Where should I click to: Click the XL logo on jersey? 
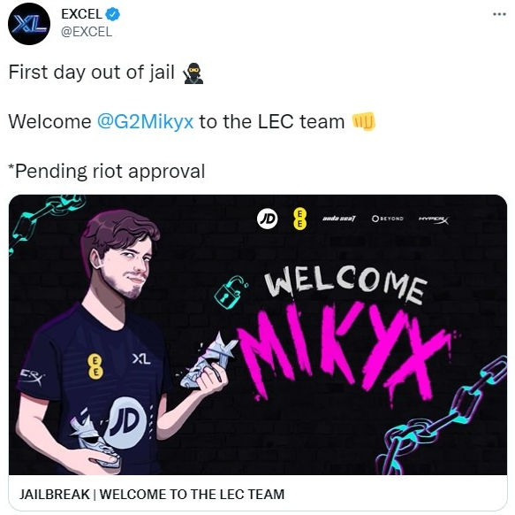click(x=141, y=359)
